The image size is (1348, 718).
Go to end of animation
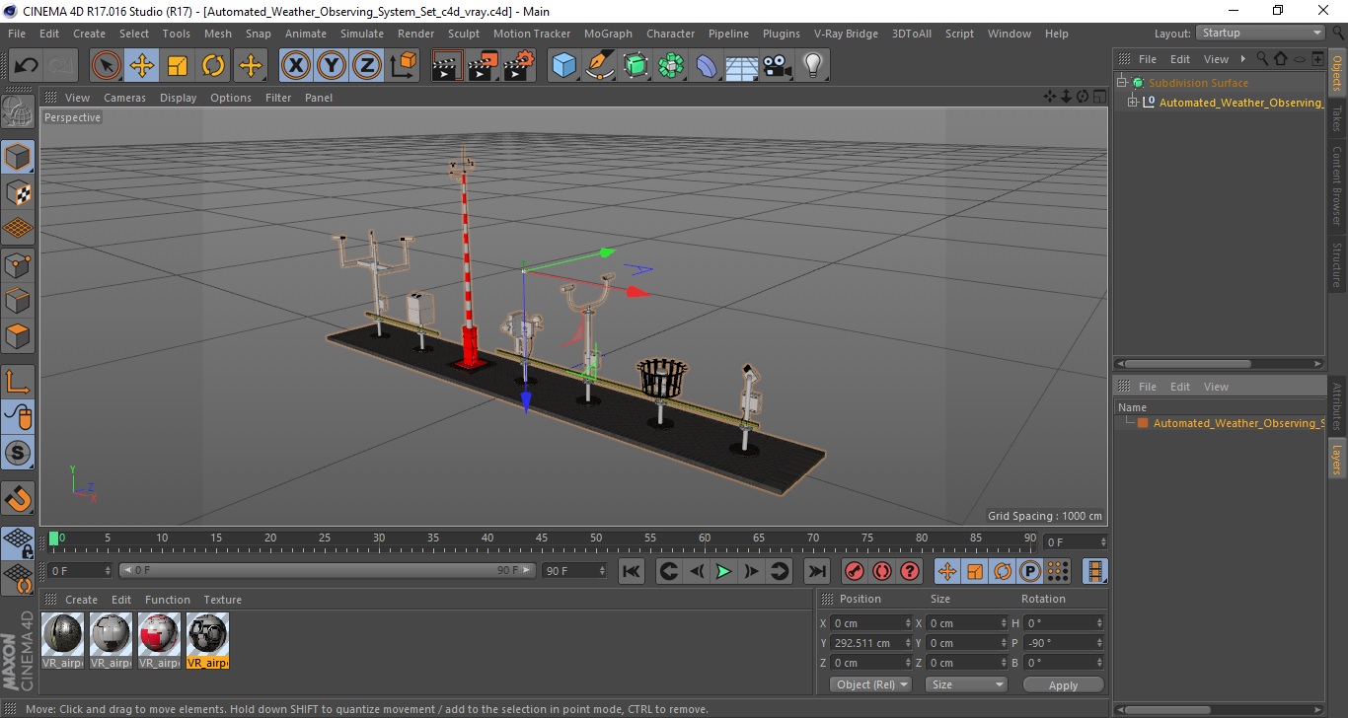click(816, 571)
